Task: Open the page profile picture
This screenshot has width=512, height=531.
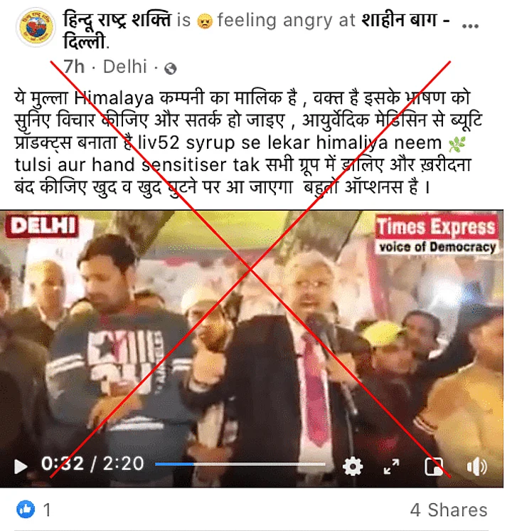Action: [x=36, y=27]
